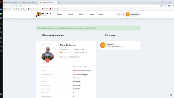The image size is (174, 98).
Task: Click the Баланс value 238
Action: tap(82, 49)
